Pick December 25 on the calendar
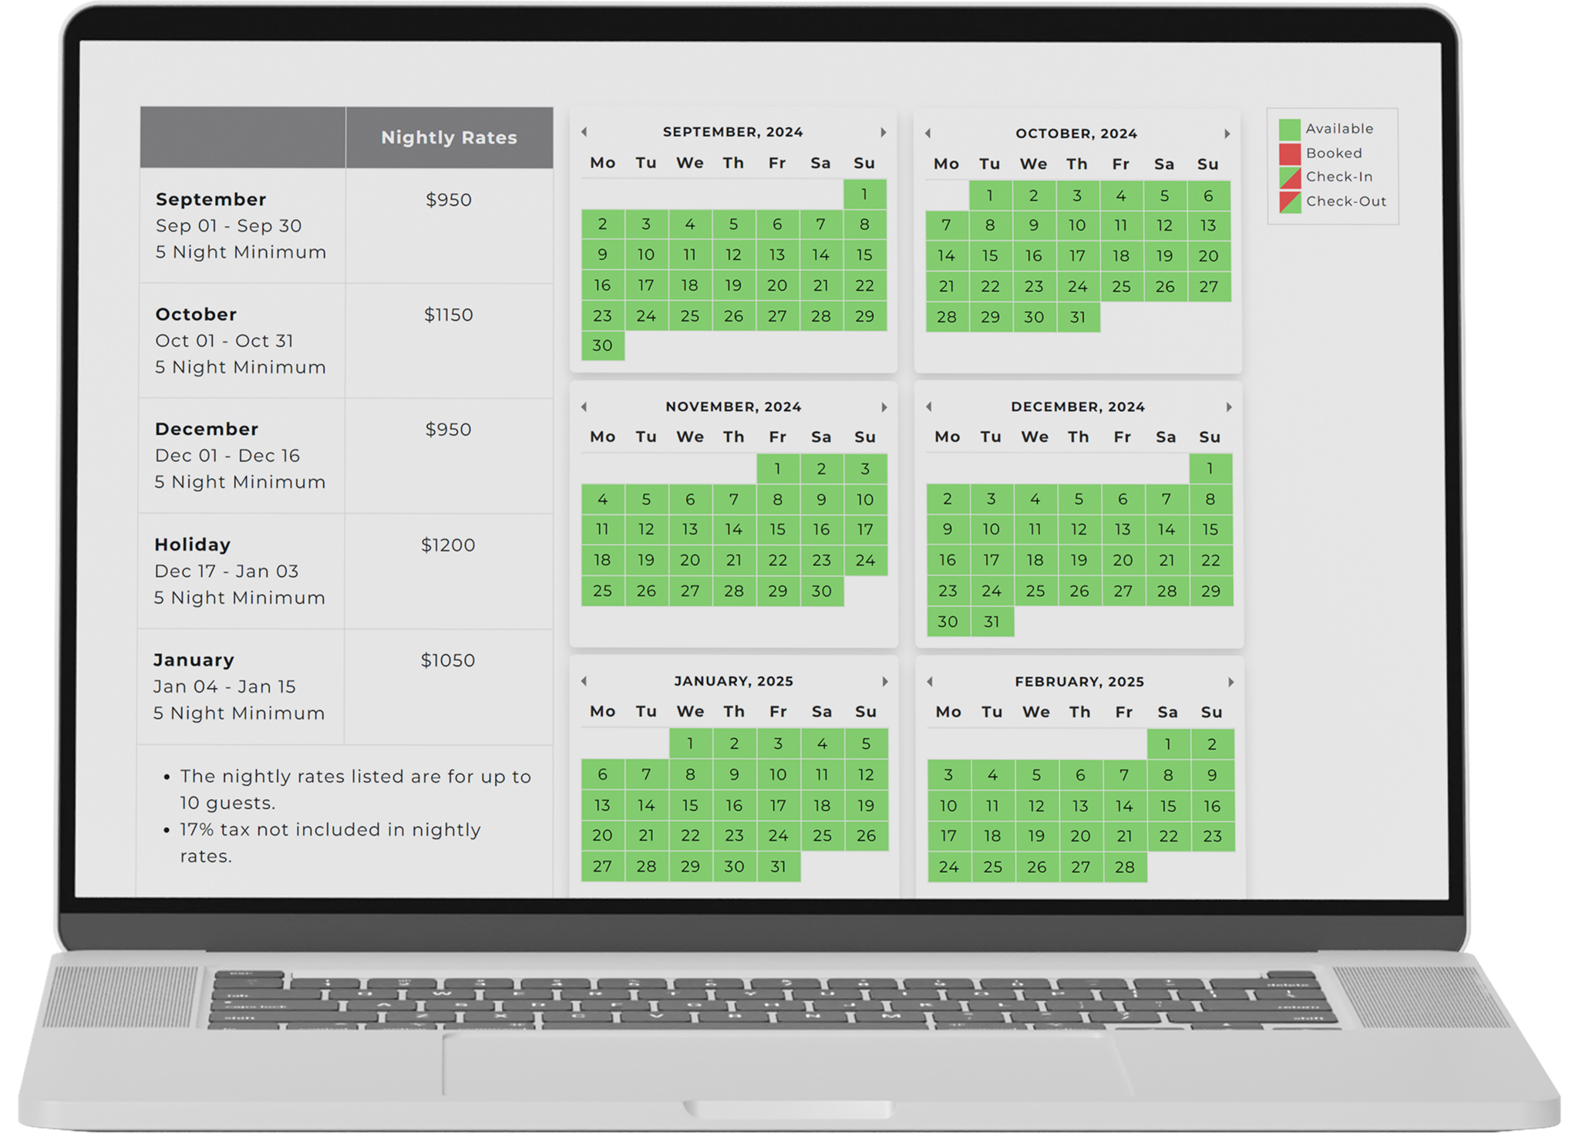This screenshot has height=1133, width=1579. pyautogui.click(x=1035, y=592)
